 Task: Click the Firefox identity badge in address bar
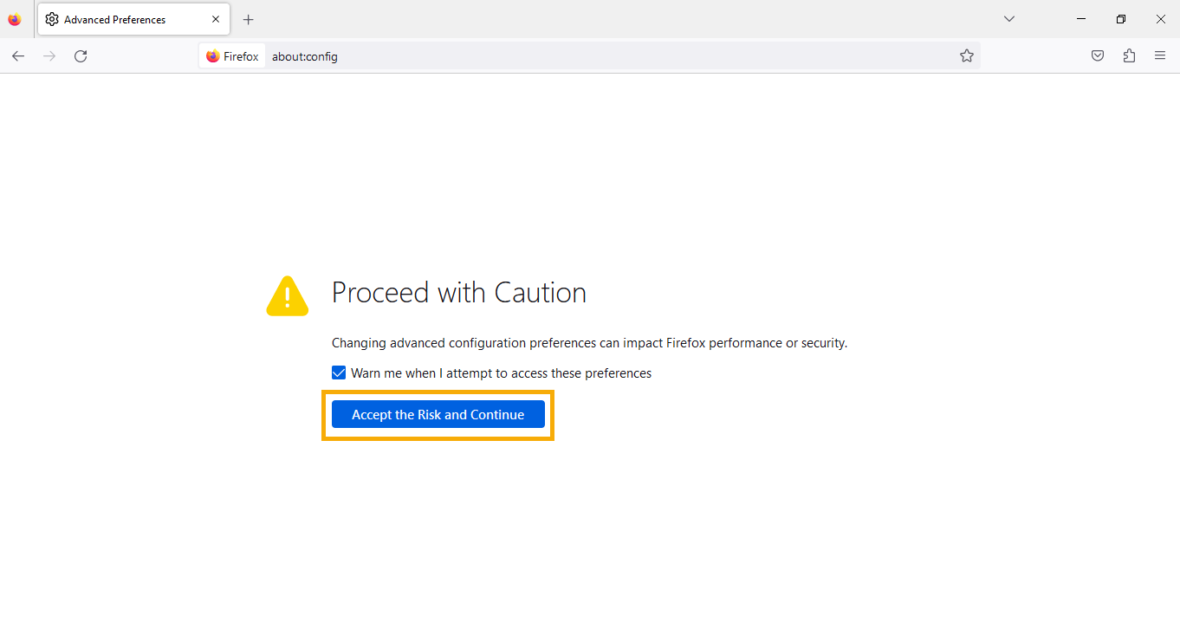[232, 56]
